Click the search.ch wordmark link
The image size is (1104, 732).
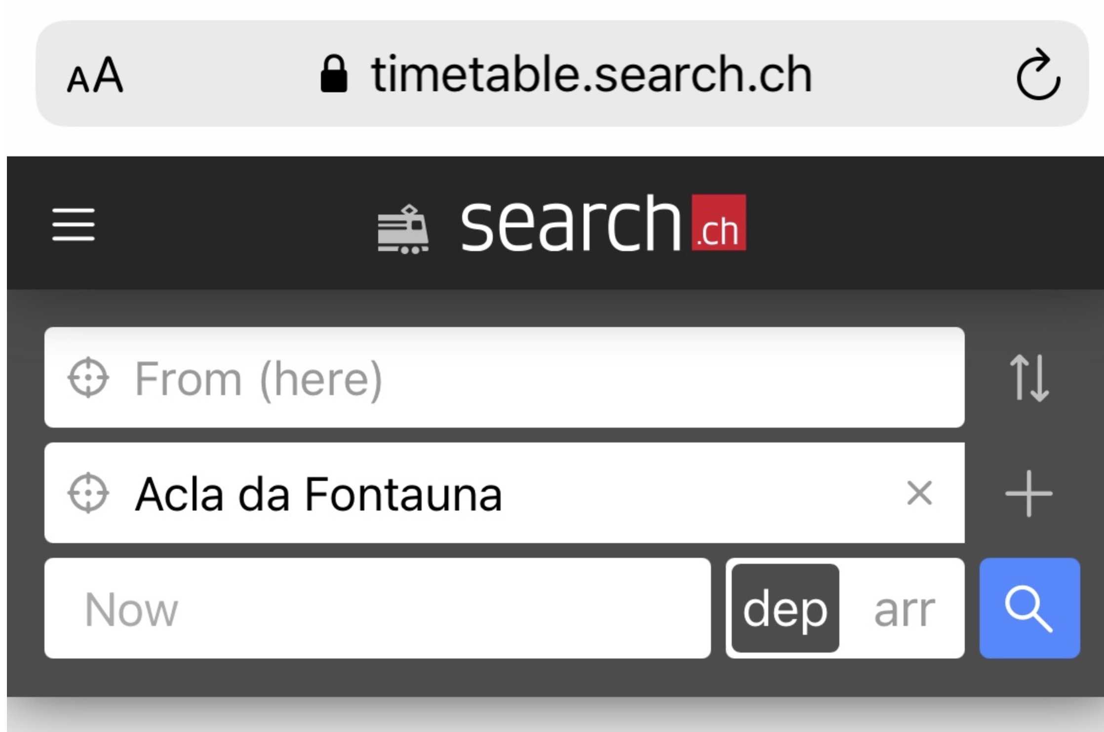[x=571, y=223]
